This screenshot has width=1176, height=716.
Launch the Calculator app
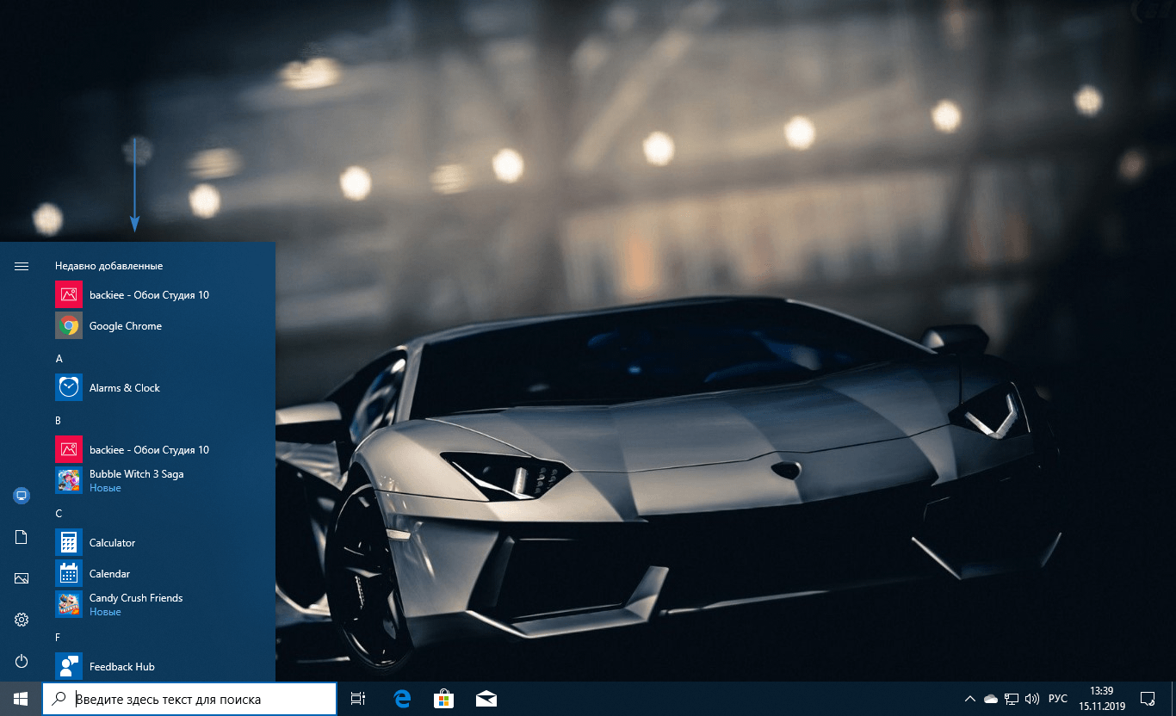pyautogui.click(x=112, y=543)
